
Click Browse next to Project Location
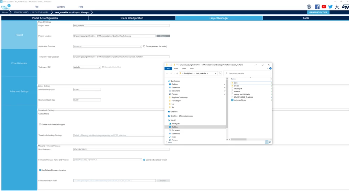click(x=163, y=36)
